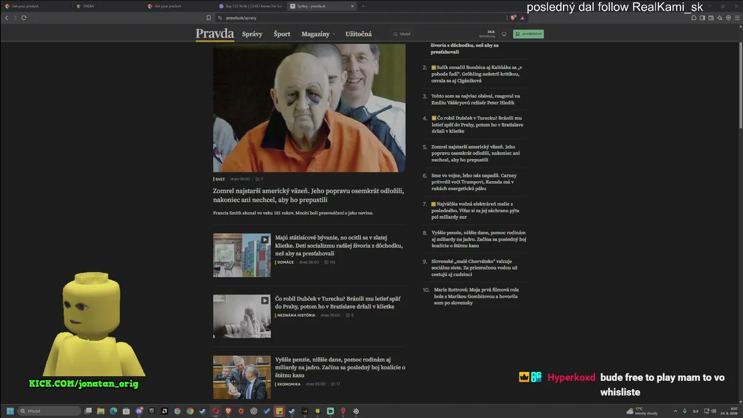
Task: Open the DOMÁCE category tag
Action: pyautogui.click(x=285, y=262)
